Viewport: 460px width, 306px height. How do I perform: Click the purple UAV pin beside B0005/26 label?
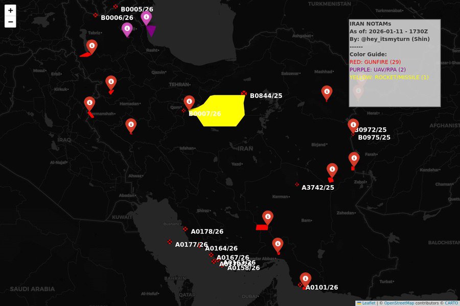(x=146, y=18)
